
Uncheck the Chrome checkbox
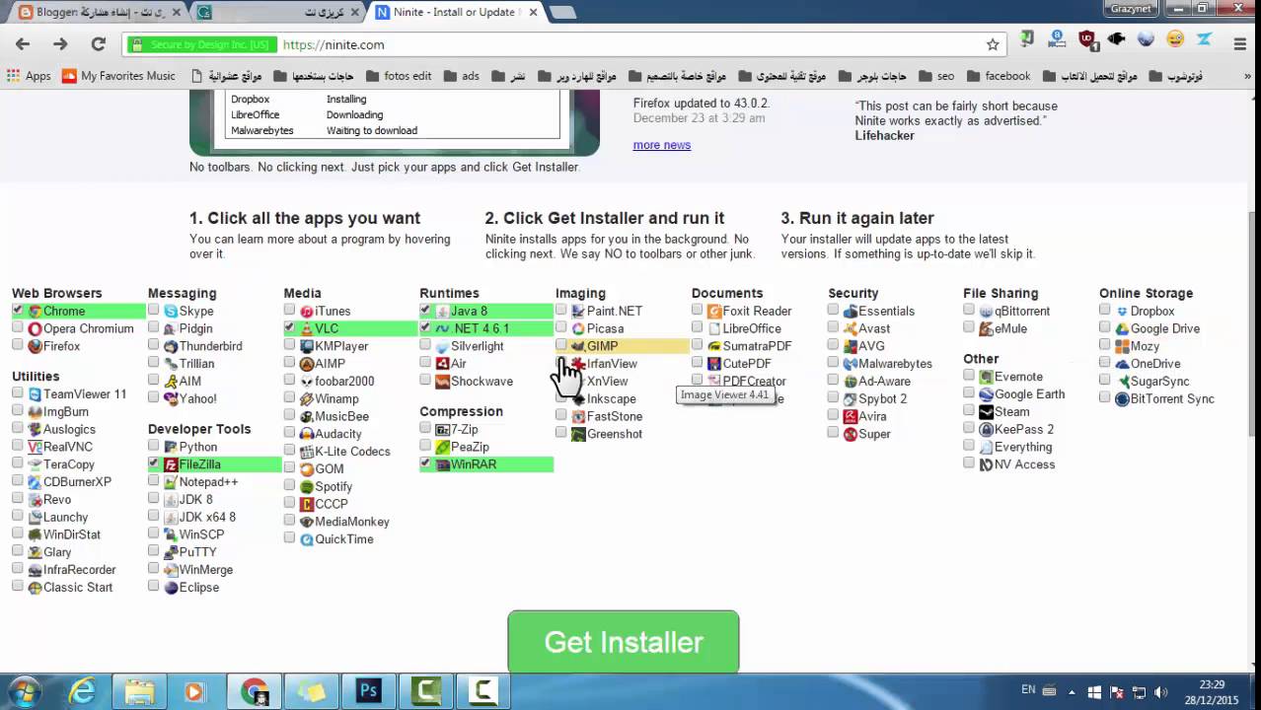pyautogui.click(x=18, y=310)
